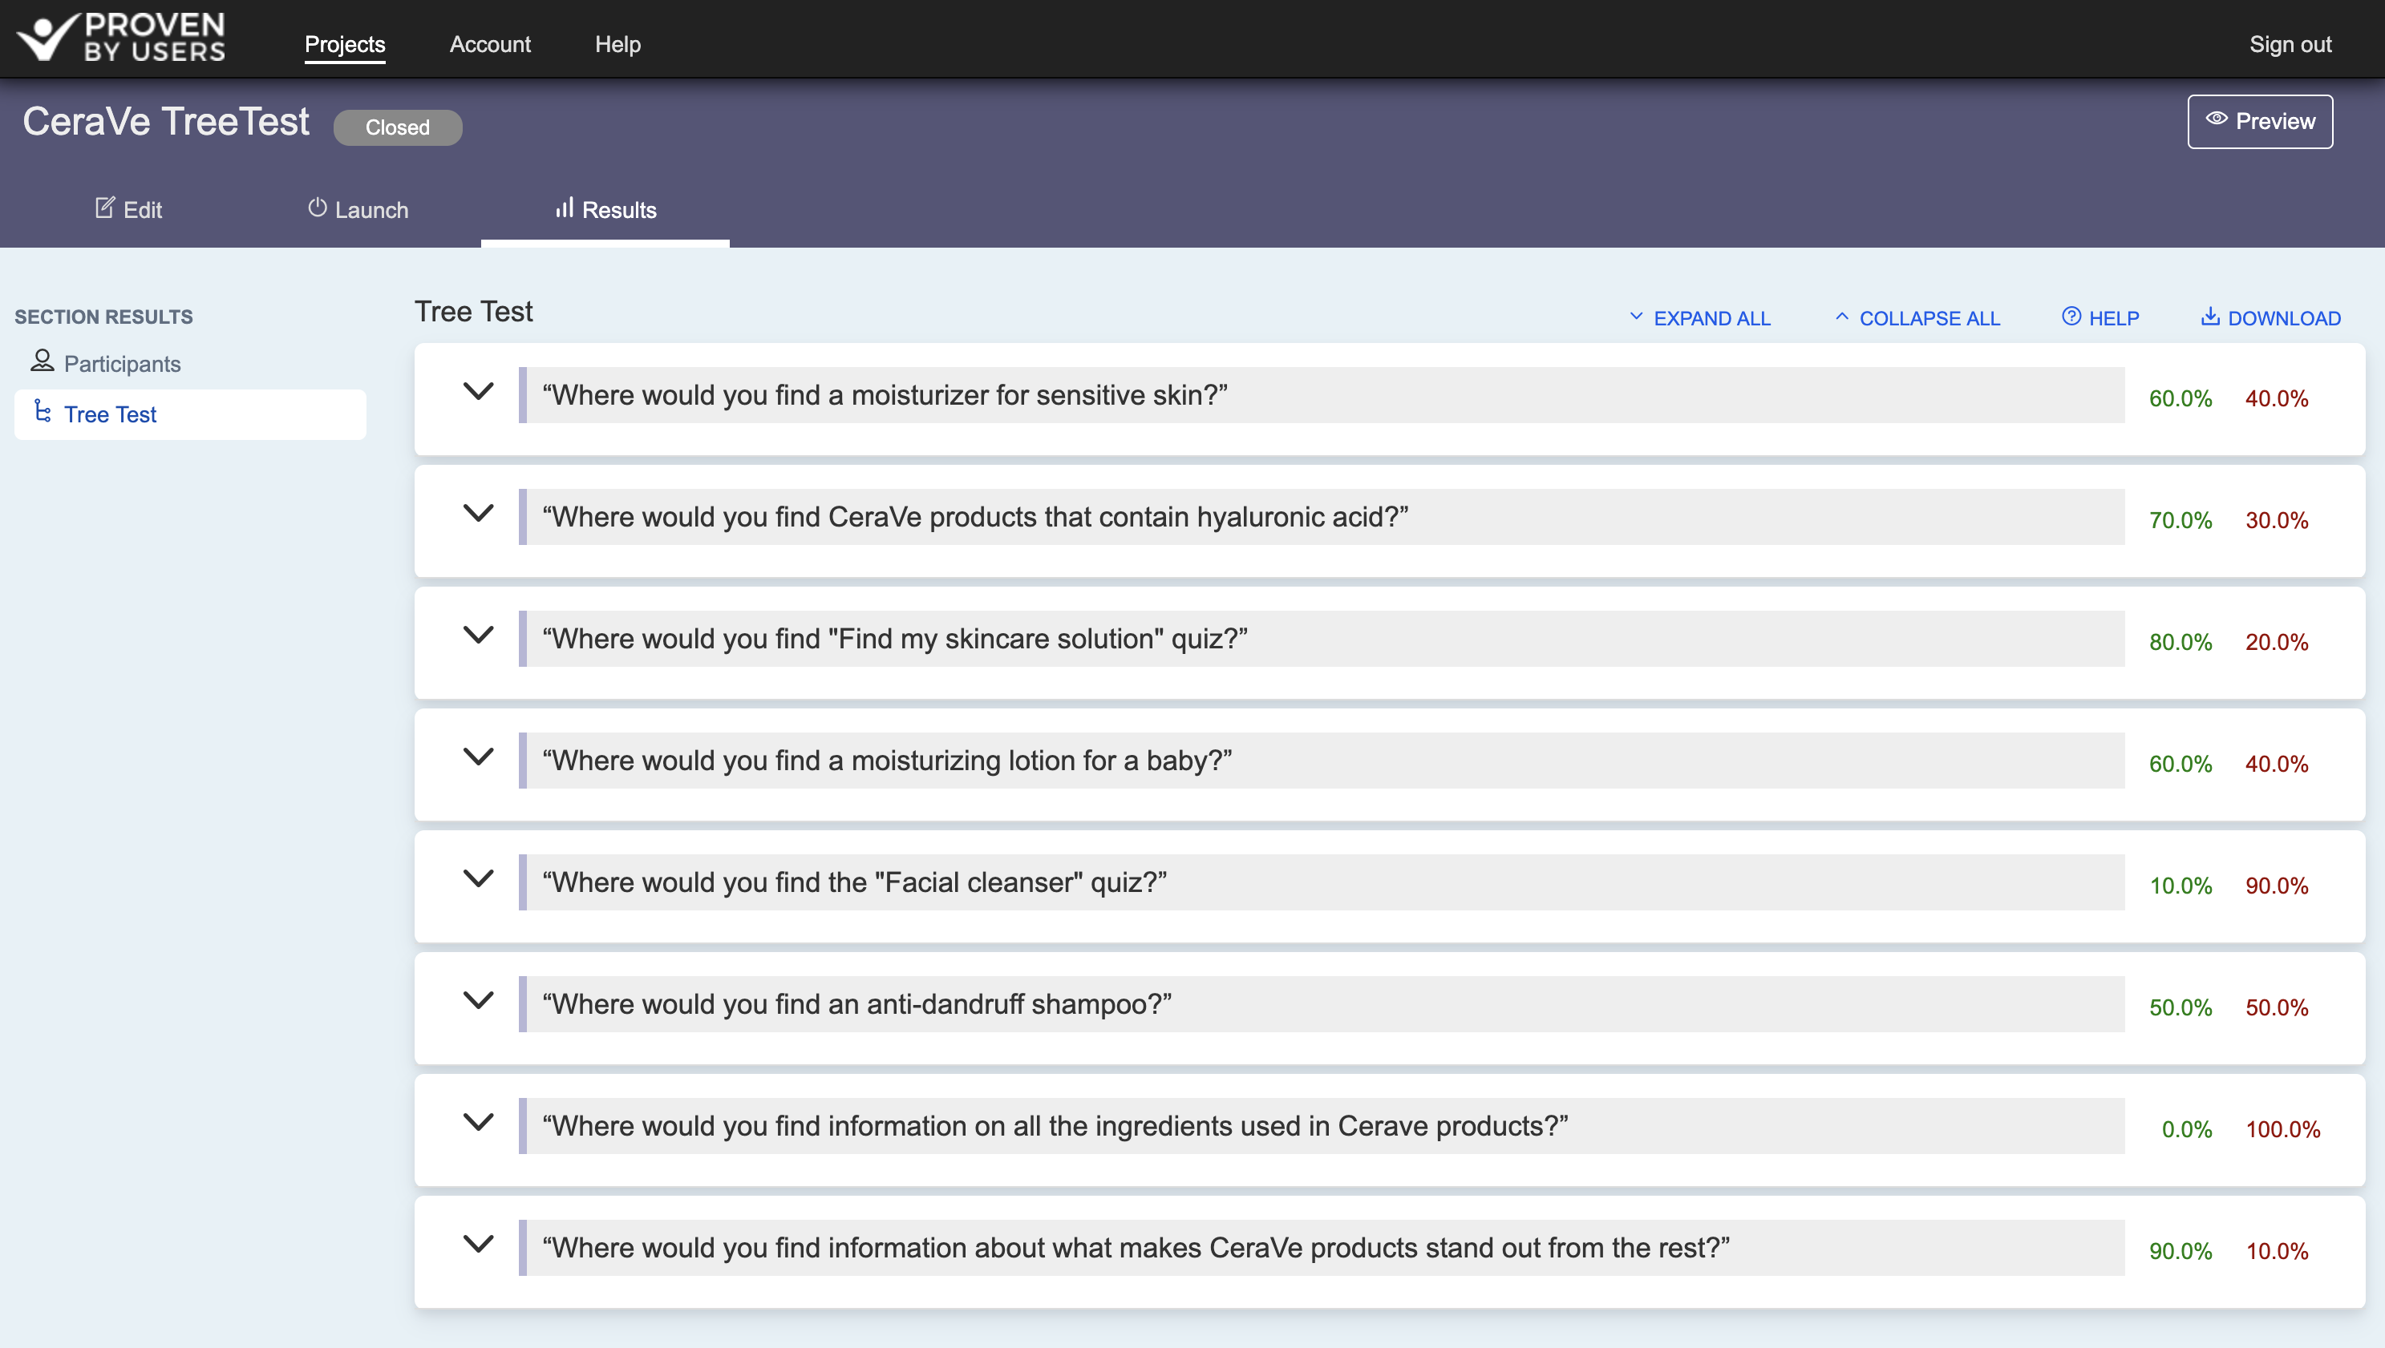
Task: Click the stand out from the rest question text
Action: tap(1136, 1248)
